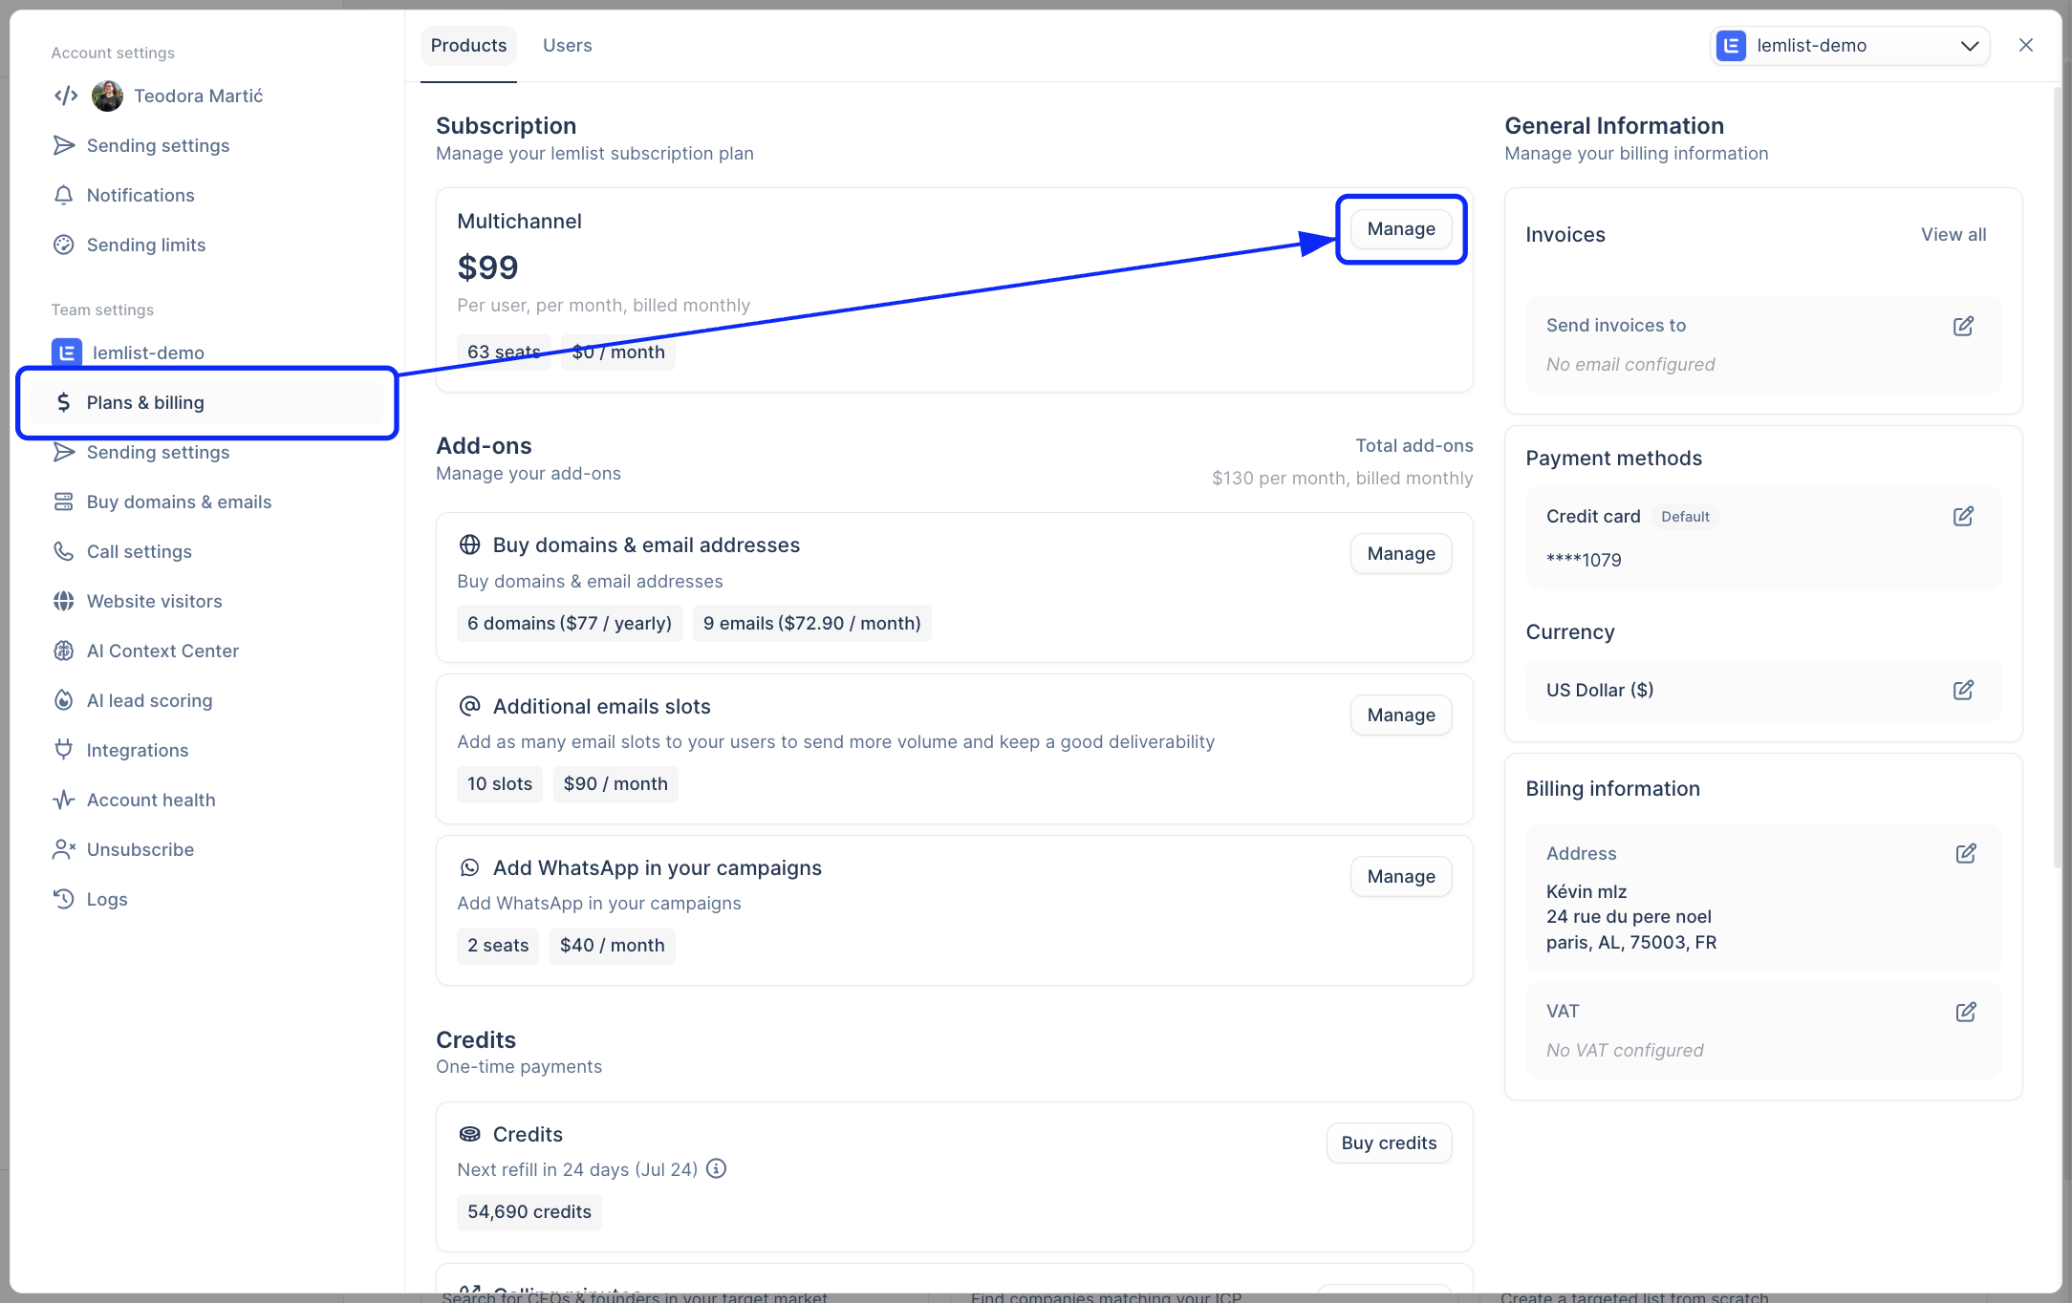Switch to the Users tab
Viewport: 2072px width, 1303px height.
pyautogui.click(x=568, y=45)
